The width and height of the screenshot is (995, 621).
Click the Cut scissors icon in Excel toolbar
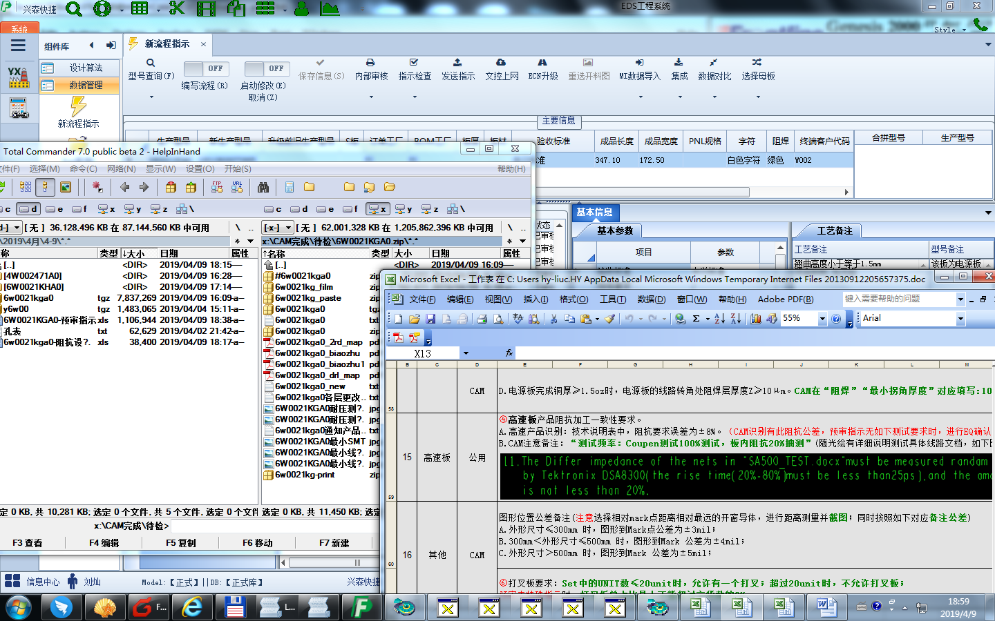(x=553, y=319)
